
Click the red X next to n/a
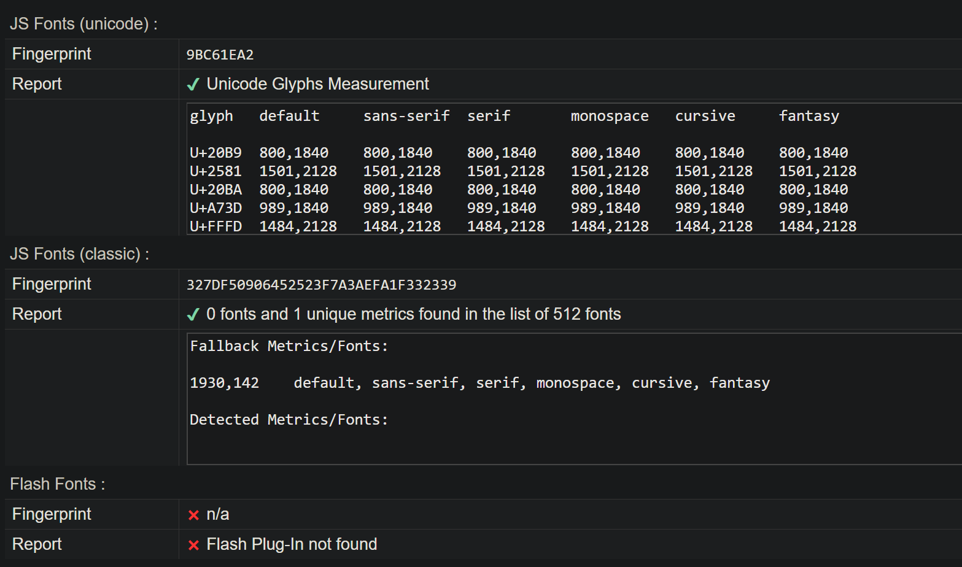click(193, 515)
